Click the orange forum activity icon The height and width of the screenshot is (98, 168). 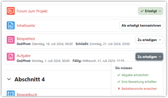click(x=11, y=11)
